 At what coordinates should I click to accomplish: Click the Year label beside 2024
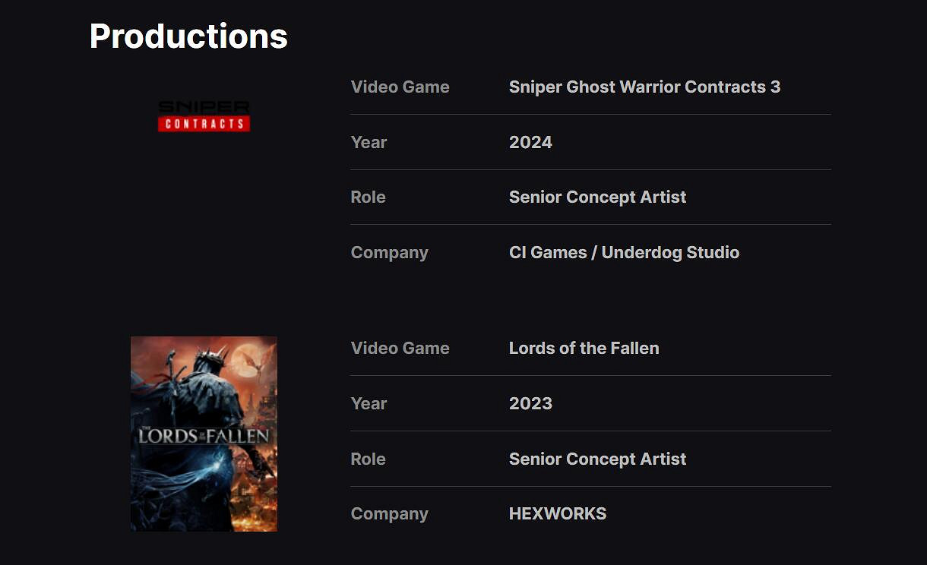(x=369, y=142)
